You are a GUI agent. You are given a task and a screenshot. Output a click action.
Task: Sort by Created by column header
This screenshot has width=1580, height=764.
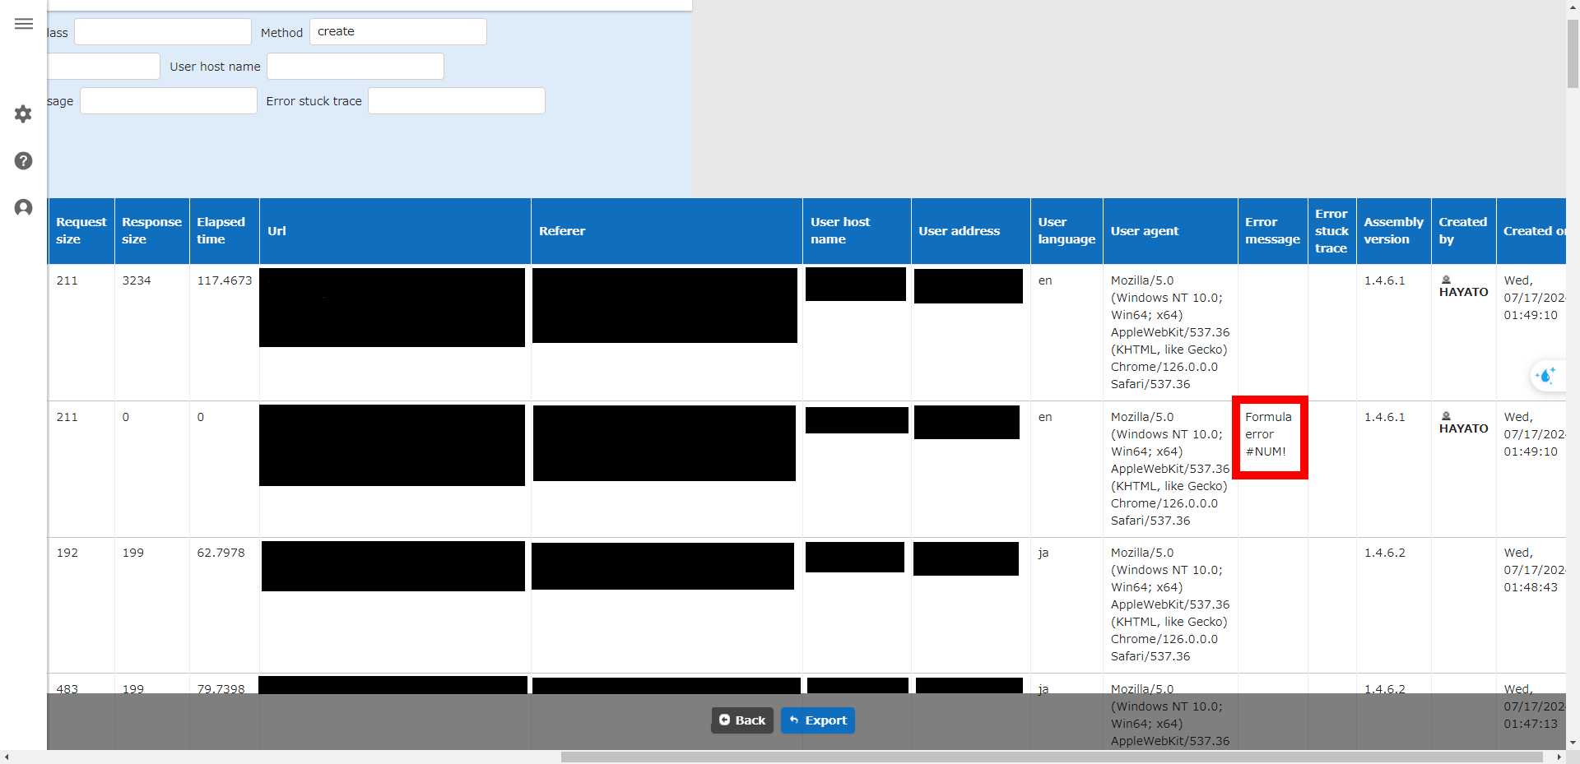1463,231
